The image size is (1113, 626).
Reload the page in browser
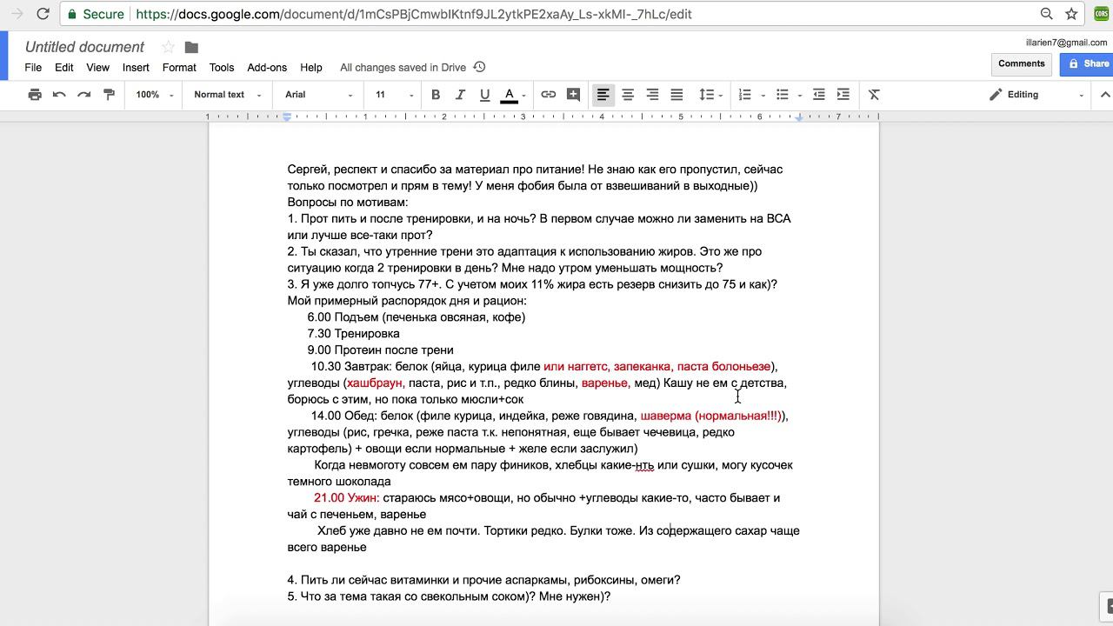(43, 14)
